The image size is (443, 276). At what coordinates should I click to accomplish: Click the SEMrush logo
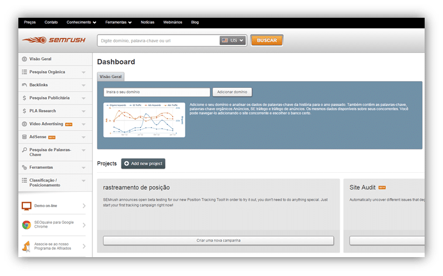click(53, 40)
